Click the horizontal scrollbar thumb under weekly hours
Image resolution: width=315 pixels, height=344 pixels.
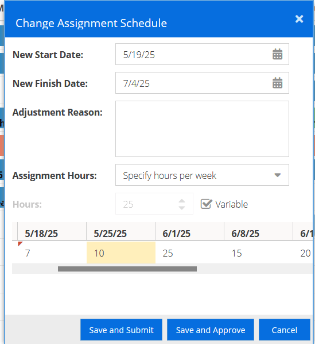pos(127,269)
